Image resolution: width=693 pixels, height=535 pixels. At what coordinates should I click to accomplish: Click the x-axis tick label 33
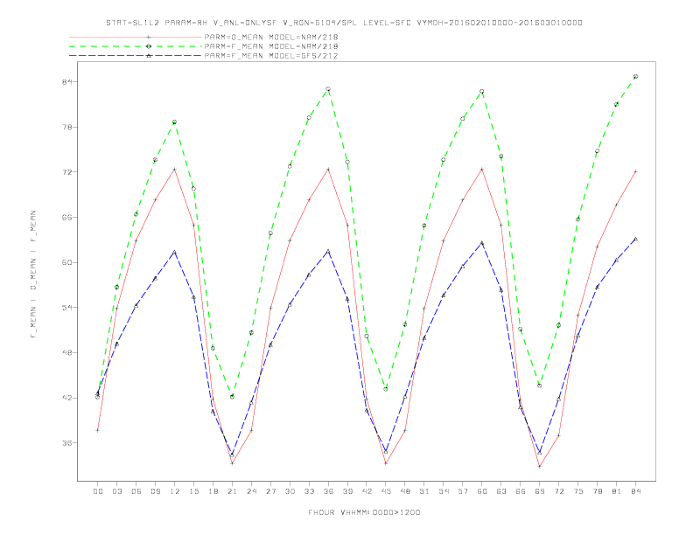point(309,491)
